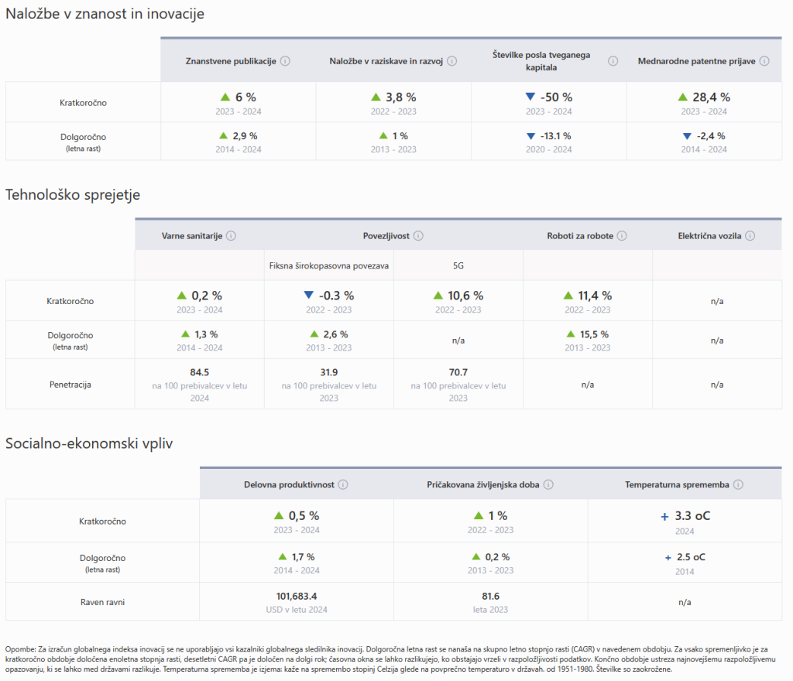Select the 5G subheader column
The width and height of the screenshot is (793, 681).
[458, 265]
